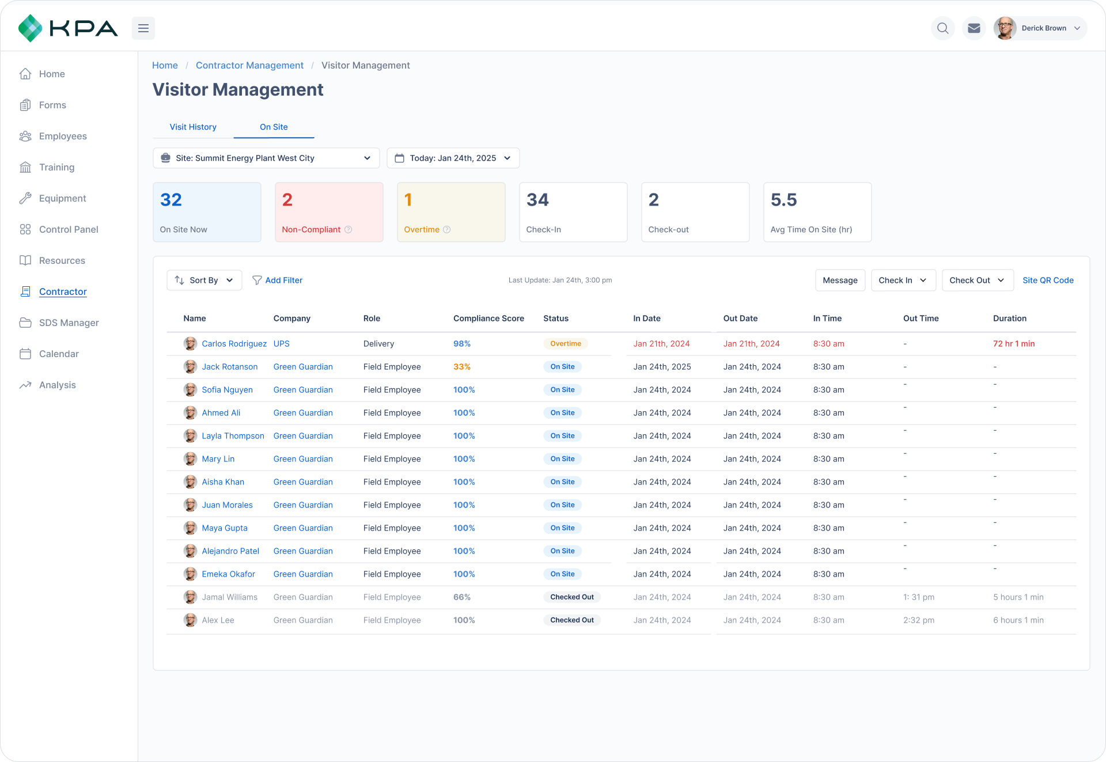Screen dimensions: 1106x762
Task: Click the Non-Compliant help question icon
Action: [348, 229]
